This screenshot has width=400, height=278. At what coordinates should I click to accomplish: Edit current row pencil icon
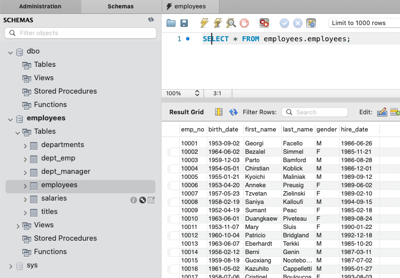click(382, 112)
